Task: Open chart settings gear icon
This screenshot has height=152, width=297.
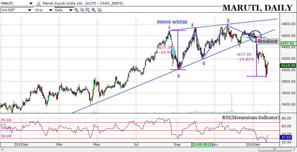Action: (x=99, y=10)
